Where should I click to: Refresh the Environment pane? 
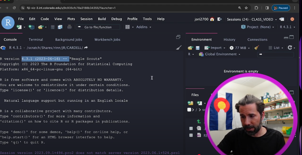(x=290, y=48)
